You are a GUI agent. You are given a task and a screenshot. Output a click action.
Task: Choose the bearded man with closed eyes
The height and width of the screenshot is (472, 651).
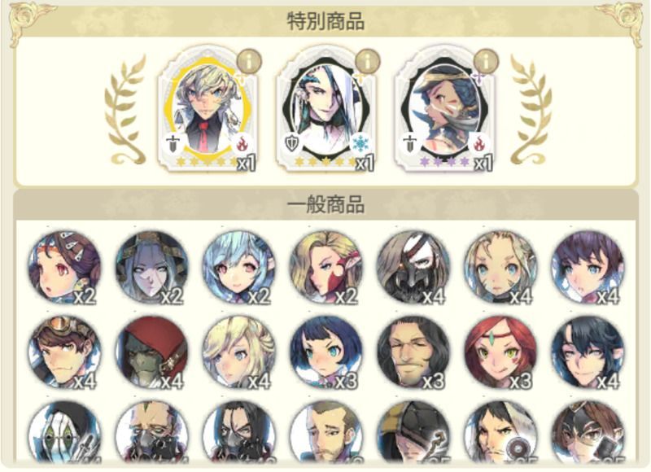pyautogui.click(x=413, y=352)
